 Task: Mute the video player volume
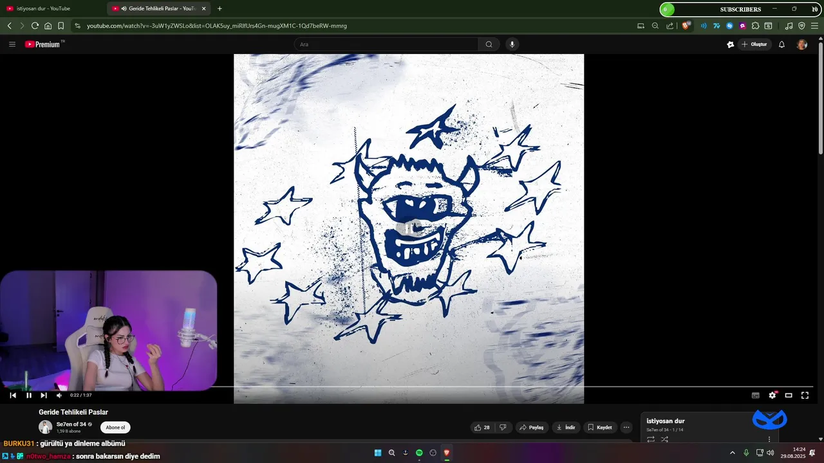(x=59, y=395)
